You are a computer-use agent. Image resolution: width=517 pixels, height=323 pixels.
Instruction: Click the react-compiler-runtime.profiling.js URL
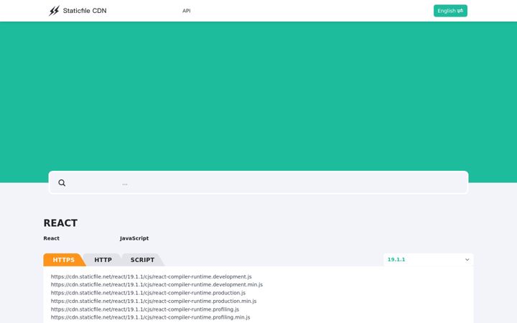pos(145,309)
